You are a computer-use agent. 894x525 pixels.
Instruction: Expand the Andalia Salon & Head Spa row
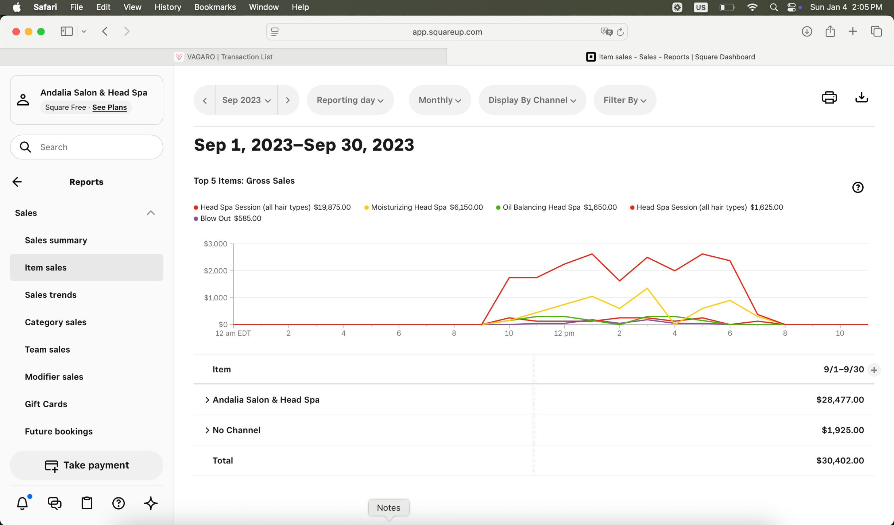[x=207, y=400]
